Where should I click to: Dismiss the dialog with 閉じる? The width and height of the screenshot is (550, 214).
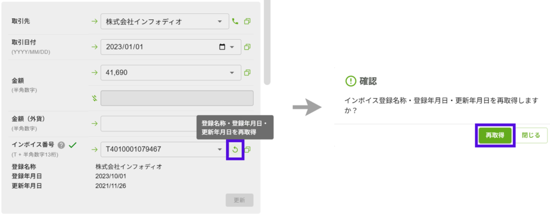click(531, 135)
